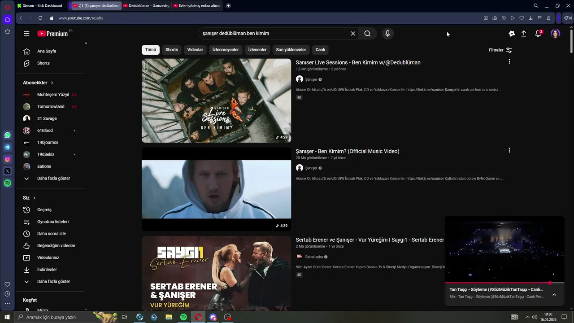Clear the search box with the X icon
574x323 pixels.
[x=353, y=34]
